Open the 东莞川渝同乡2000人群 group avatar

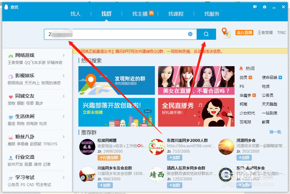(157, 147)
